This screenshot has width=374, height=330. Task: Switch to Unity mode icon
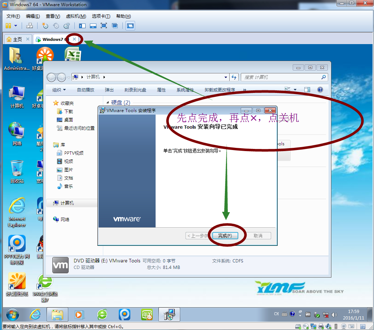pos(115,26)
